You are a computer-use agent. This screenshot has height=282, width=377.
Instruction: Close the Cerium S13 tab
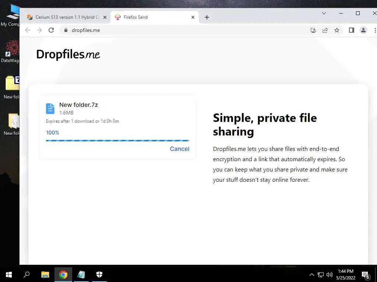tap(105, 17)
